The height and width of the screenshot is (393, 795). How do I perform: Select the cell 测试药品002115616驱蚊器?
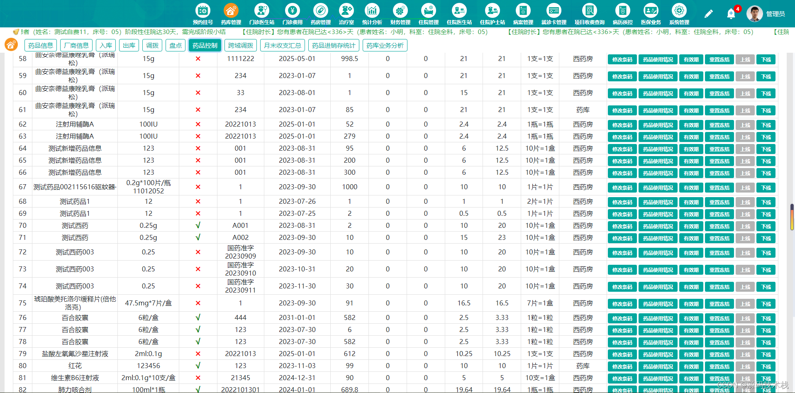click(75, 187)
